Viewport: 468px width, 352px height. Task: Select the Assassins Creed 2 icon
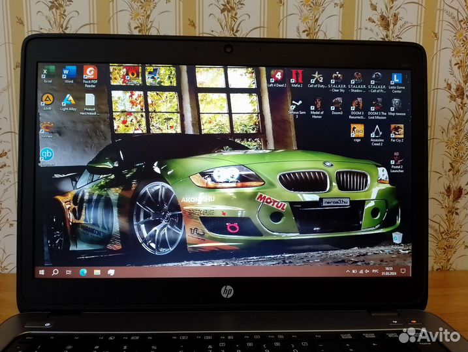tap(377, 131)
